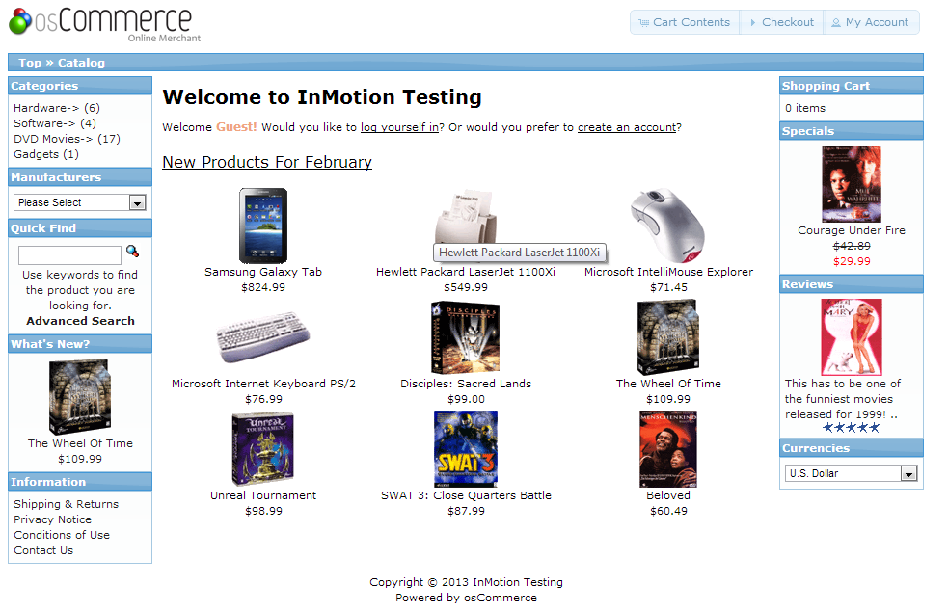
Task: Open the DVD Movies category
Action: pos(53,139)
